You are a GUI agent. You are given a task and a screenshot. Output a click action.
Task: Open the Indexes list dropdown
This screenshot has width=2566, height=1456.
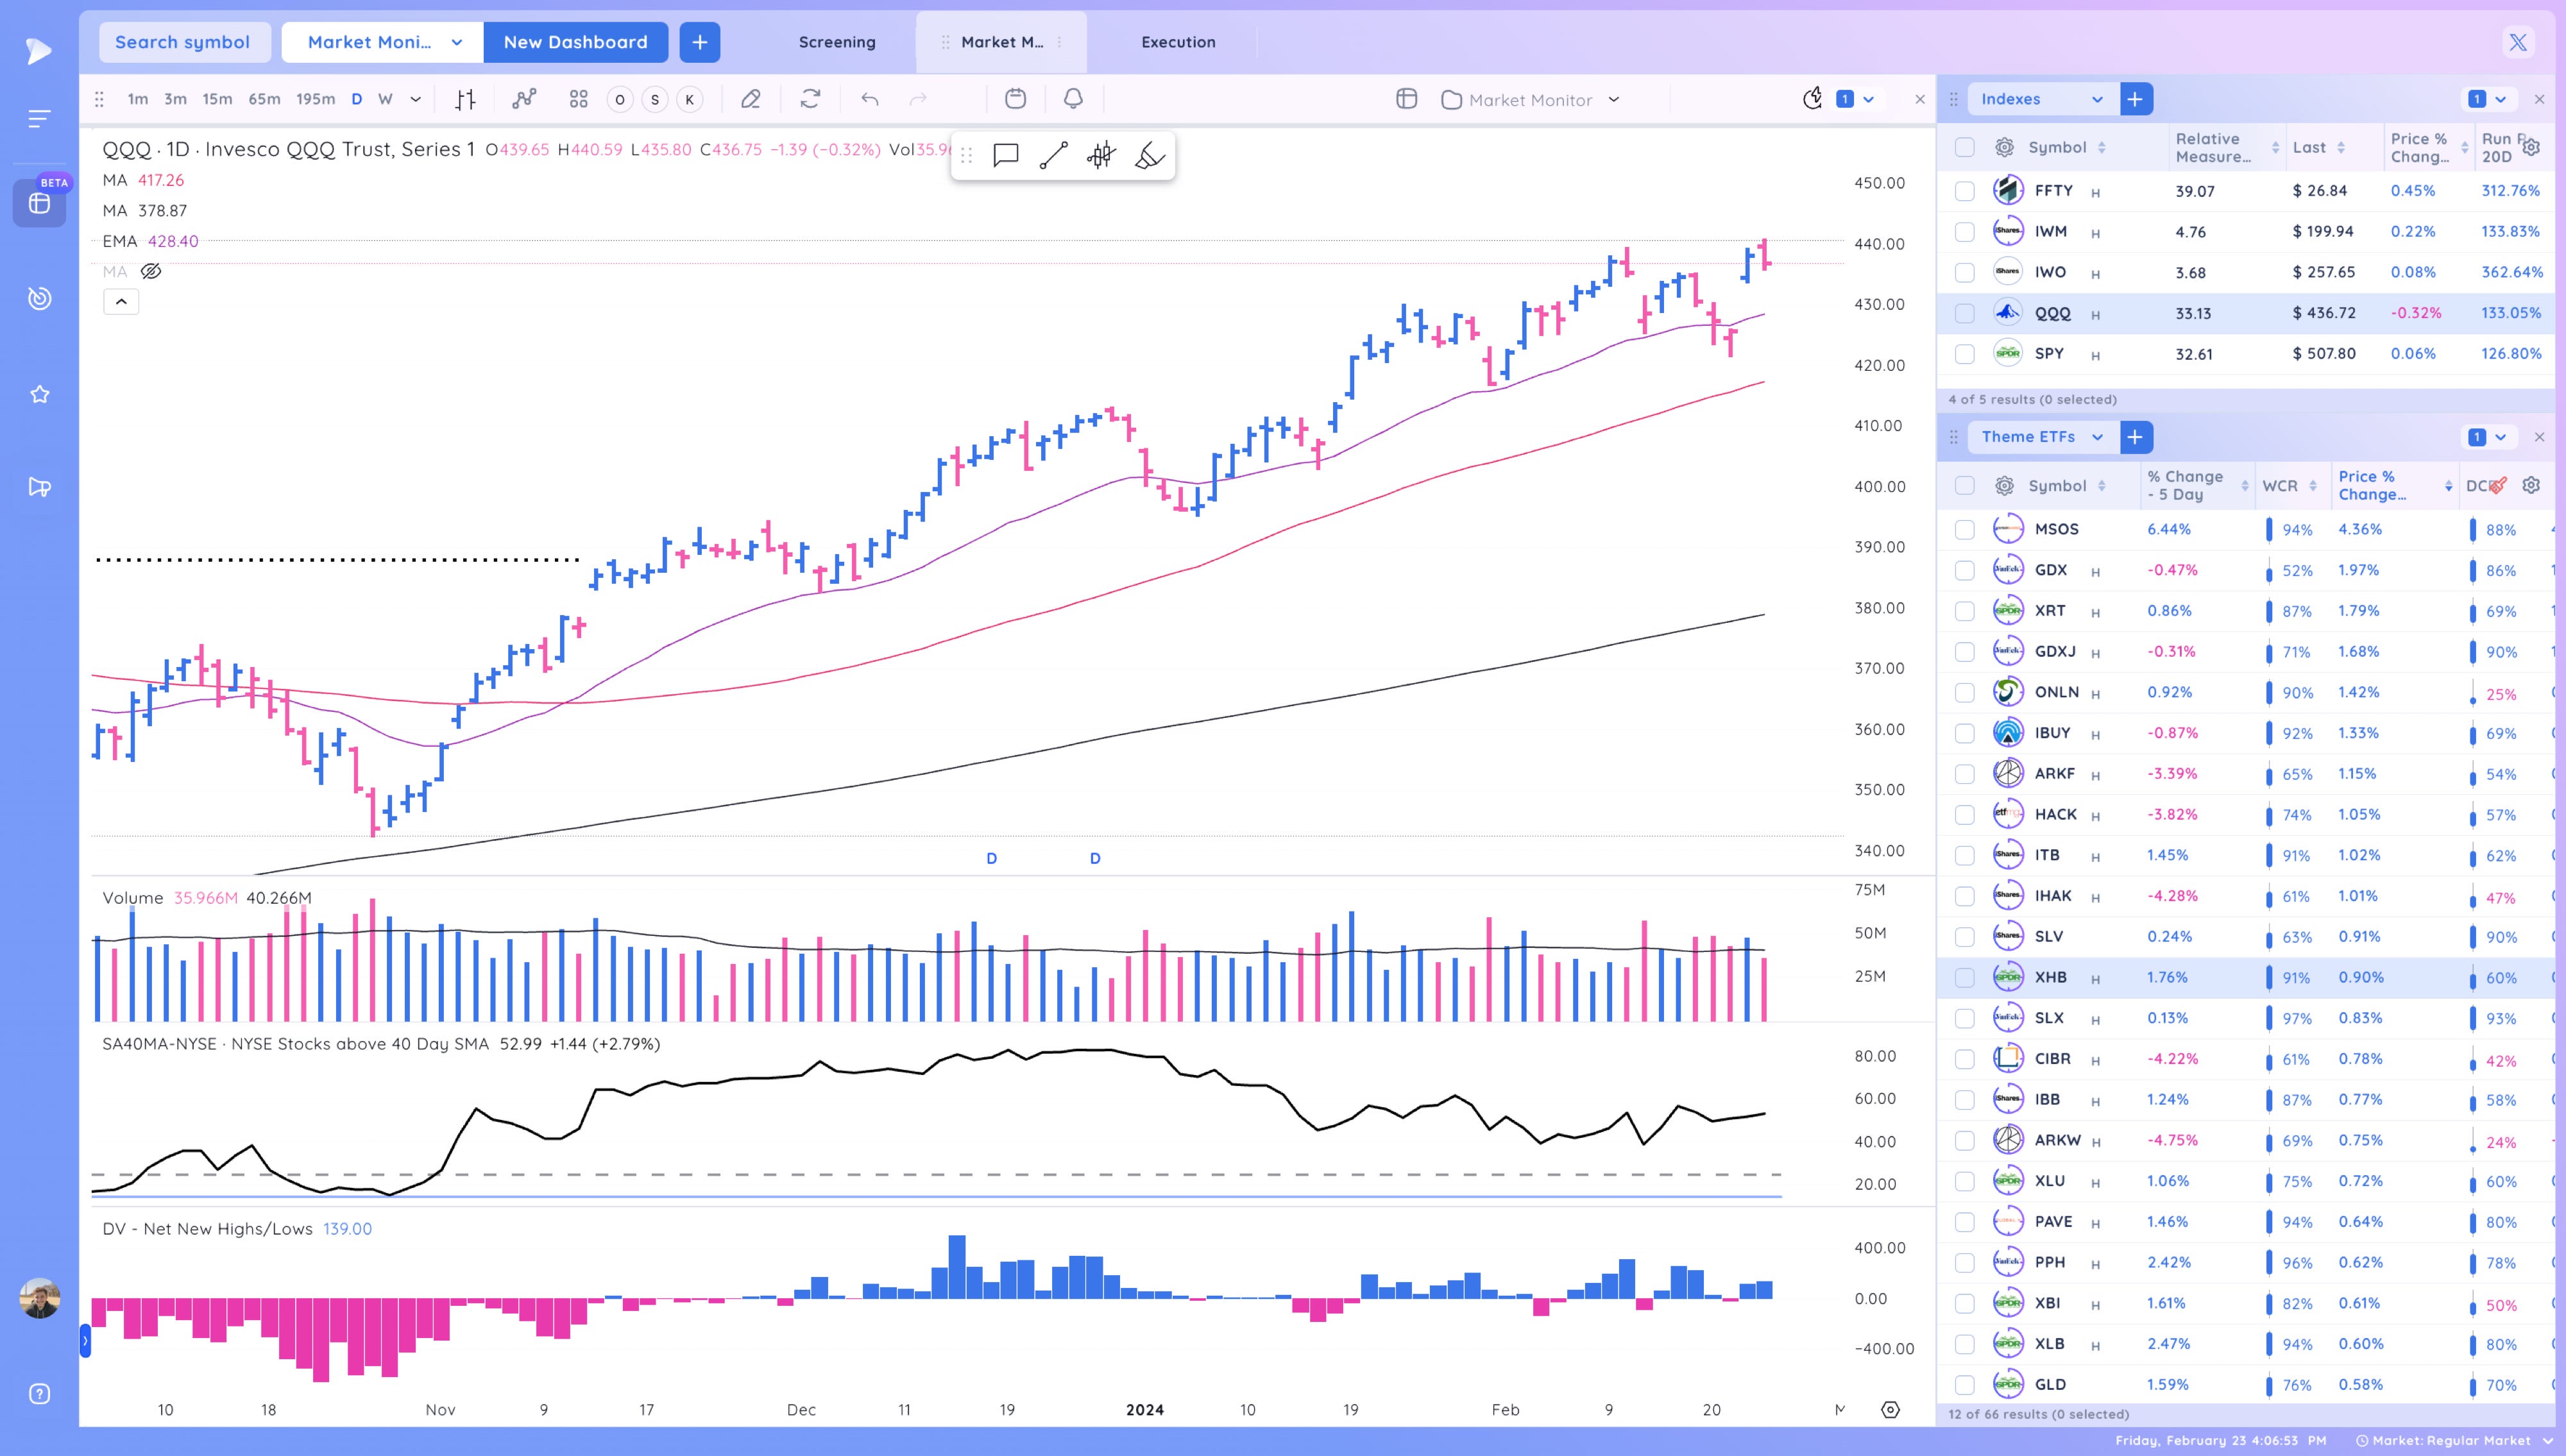click(x=2042, y=99)
